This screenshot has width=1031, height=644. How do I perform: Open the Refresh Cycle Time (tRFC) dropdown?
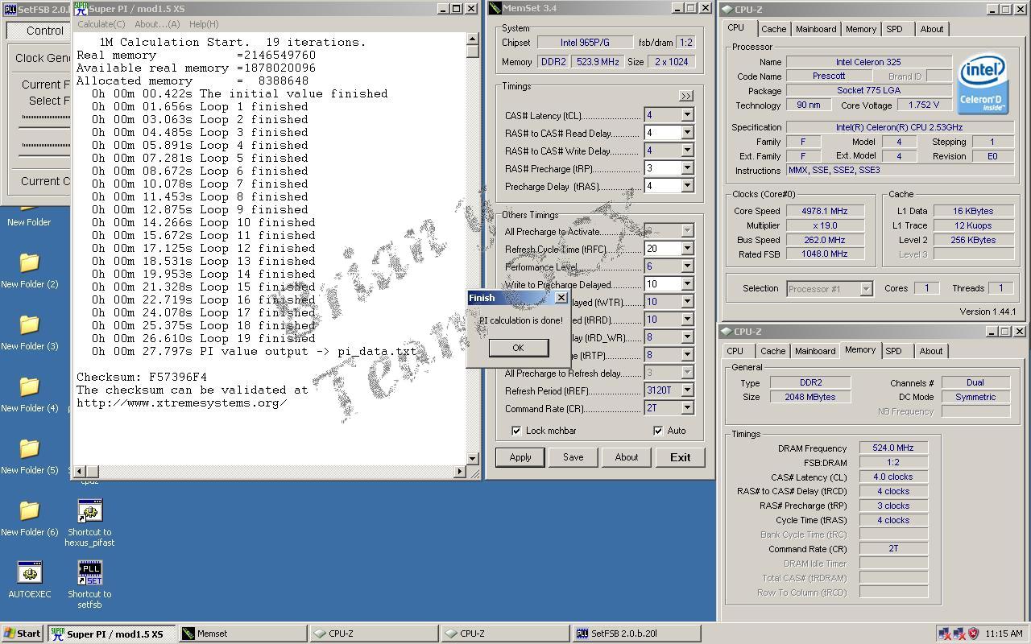tap(687, 249)
